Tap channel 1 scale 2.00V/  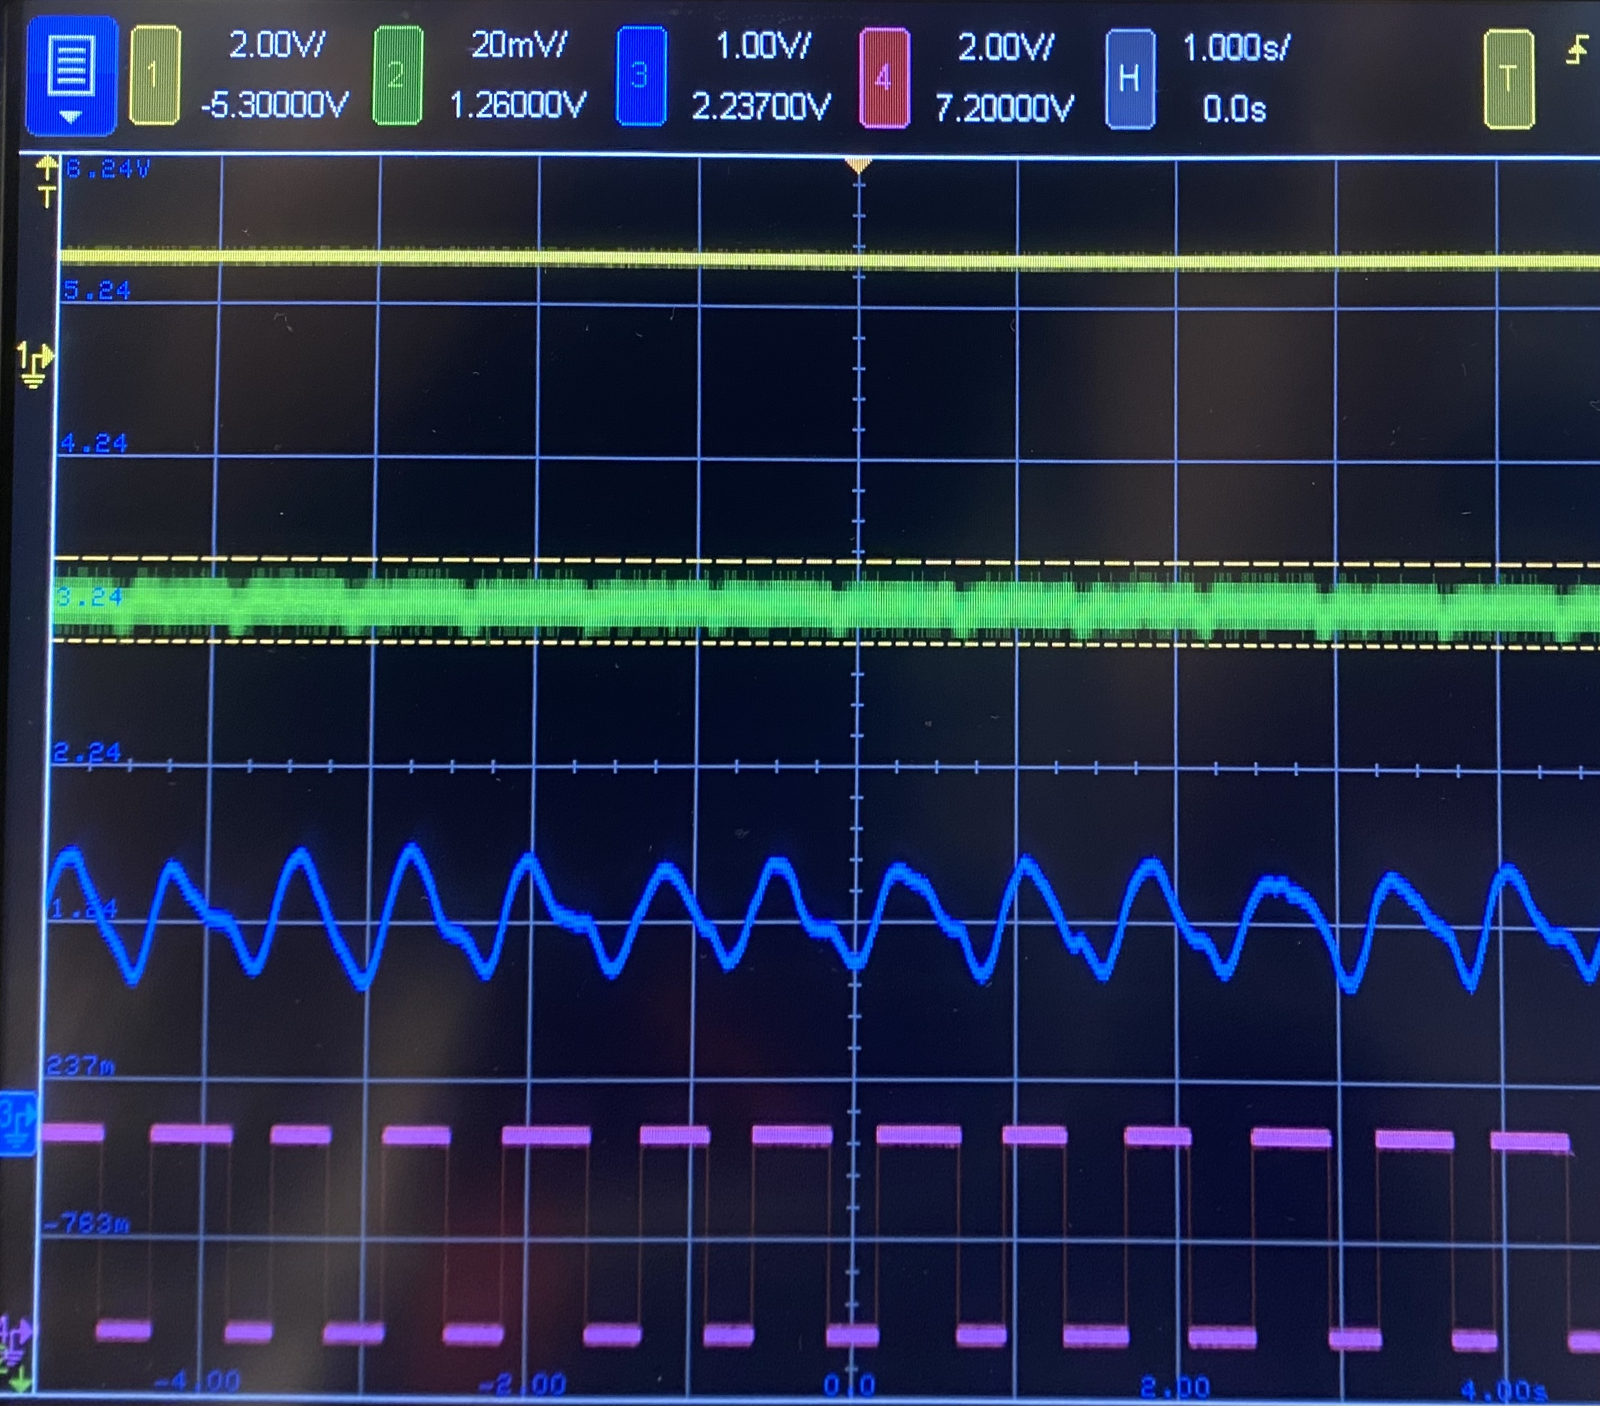(276, 46)
